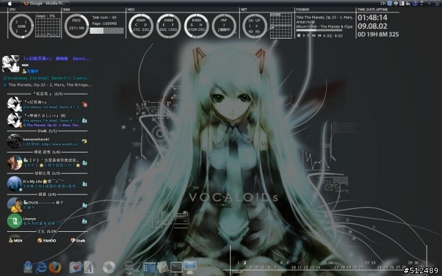This screenshot has width=442, height=276.
Task: Click the Apple logo menu
Action: (10, 3)
